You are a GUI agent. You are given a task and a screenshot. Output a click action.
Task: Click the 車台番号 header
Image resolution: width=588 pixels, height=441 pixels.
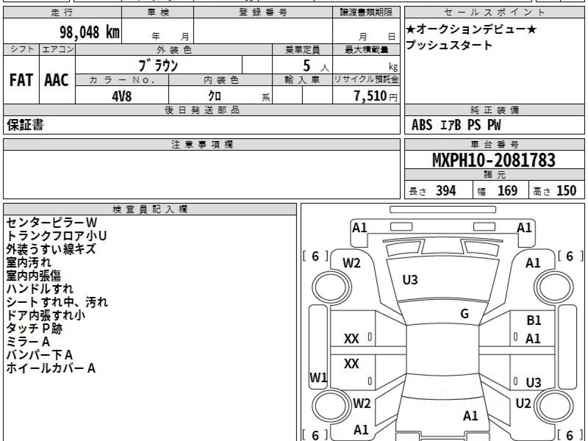[x=495, y=145]
